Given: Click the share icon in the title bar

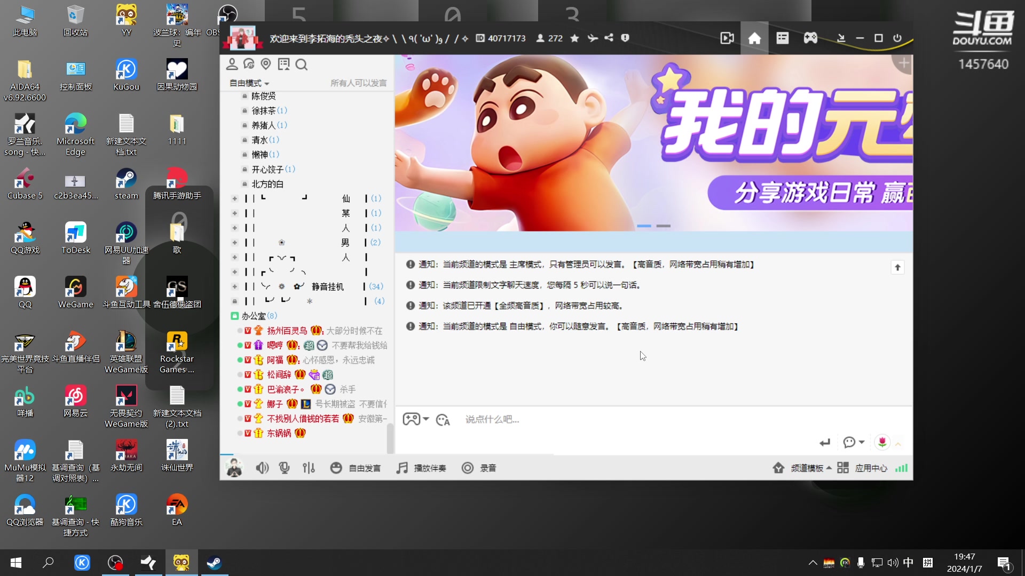Looking at the screenshot, I should [x=609, y=38].
